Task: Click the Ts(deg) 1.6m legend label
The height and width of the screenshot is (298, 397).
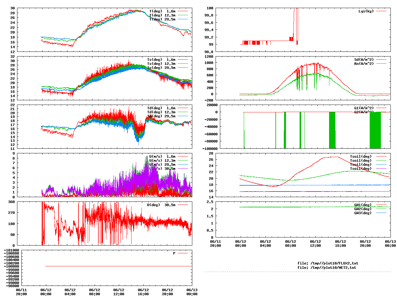Action: [161, 60]
